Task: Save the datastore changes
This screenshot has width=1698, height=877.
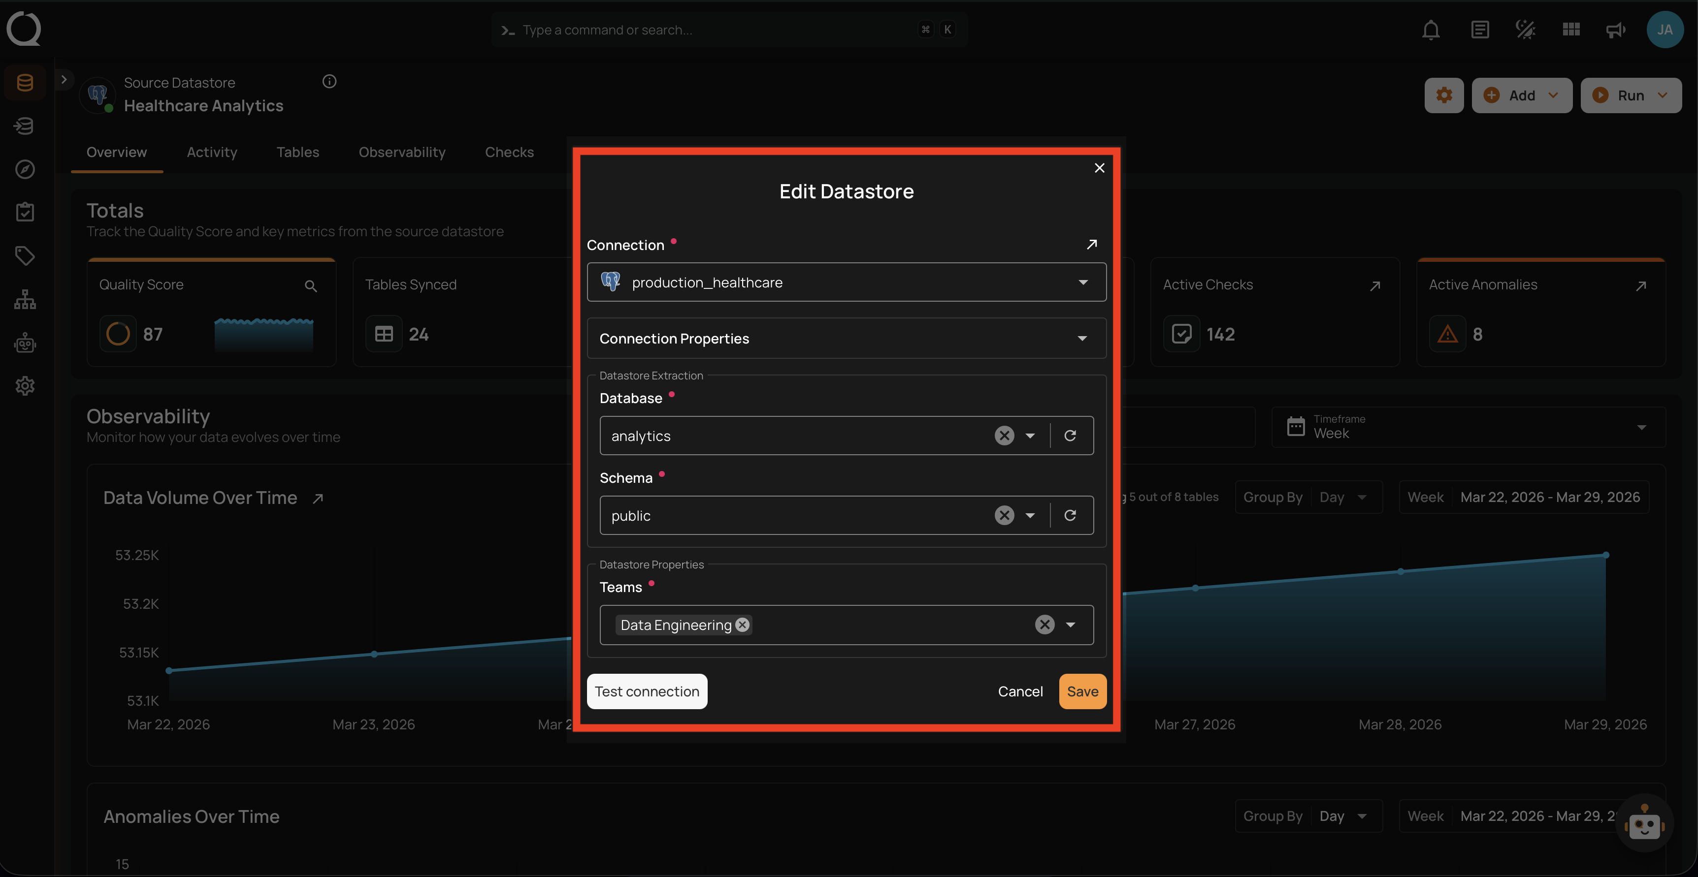Action: pos(1082,691)
